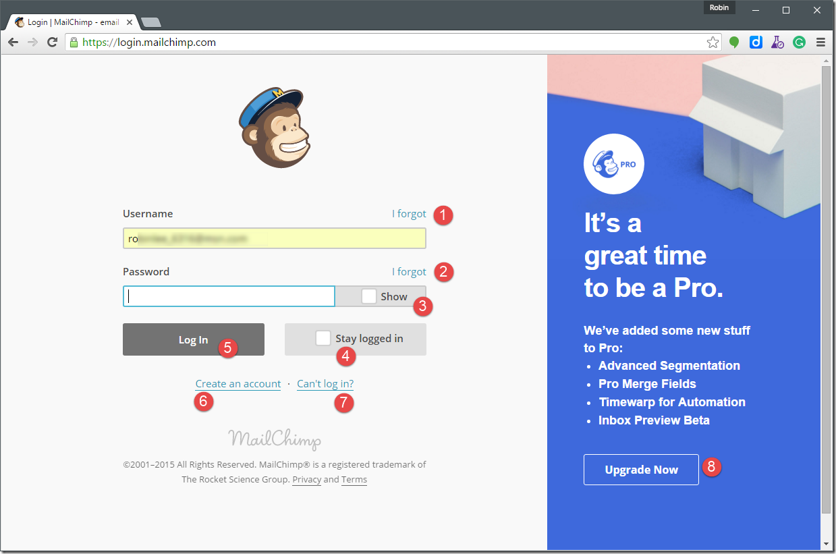
Task: Click the browser Forward arrow
Action: pyautogui.click(x=32, y=42)
